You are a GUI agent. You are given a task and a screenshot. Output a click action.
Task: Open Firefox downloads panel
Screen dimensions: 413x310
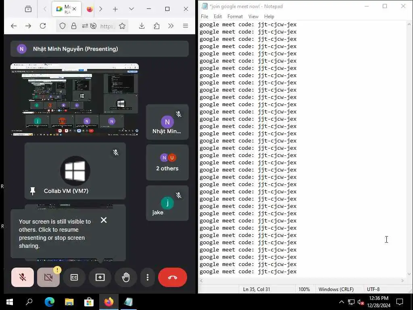(142, 26)
